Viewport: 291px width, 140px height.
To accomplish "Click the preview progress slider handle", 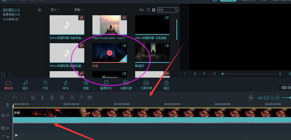I will pyautogui.click(x=222, y=74).
